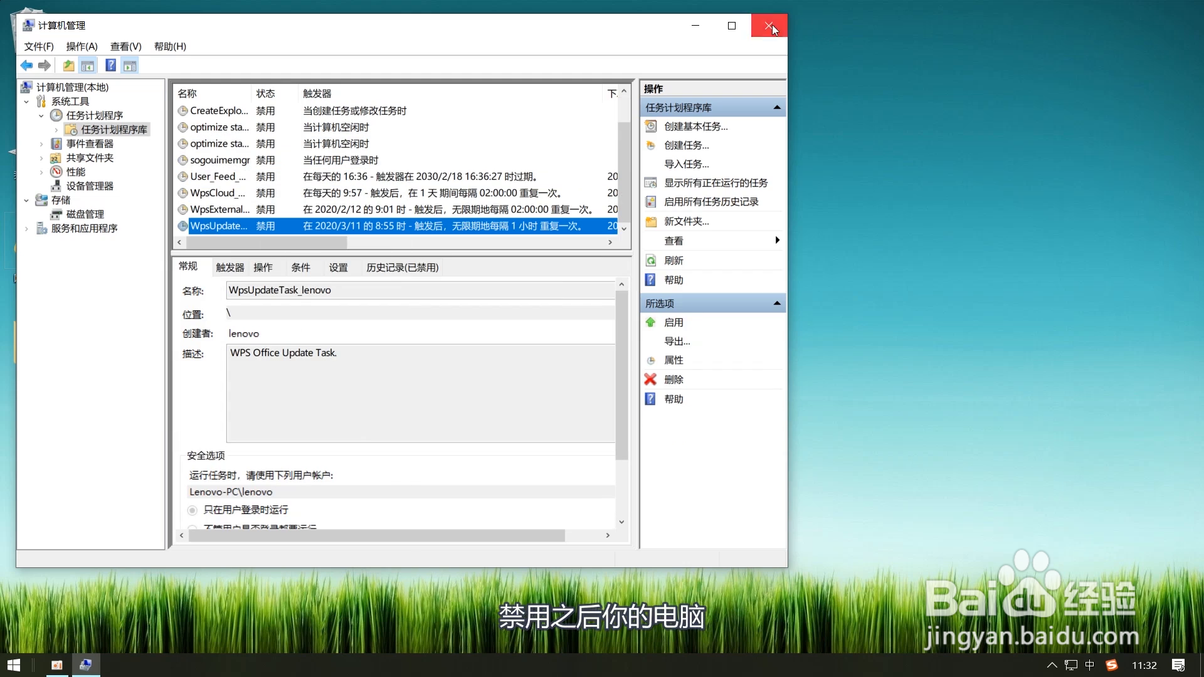Click Import Task in actions pane
Image resolution: width=1204 pixels, height=677 pixels.
(x=686, y=164)
